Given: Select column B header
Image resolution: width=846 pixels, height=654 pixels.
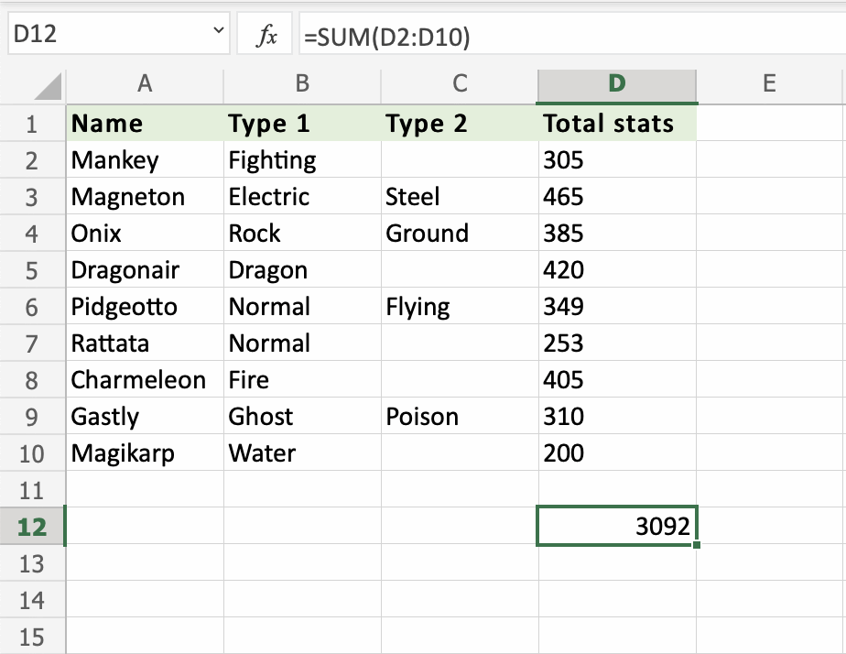Looking at the screenshot, I should pos(302,84).
